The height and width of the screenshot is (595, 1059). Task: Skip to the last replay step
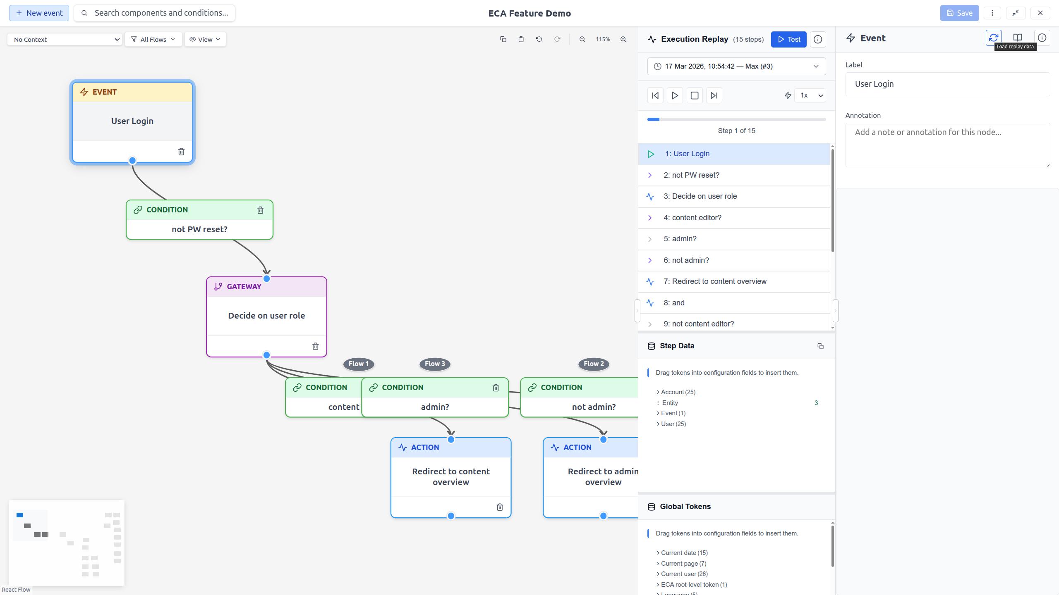tap(714, 95)
